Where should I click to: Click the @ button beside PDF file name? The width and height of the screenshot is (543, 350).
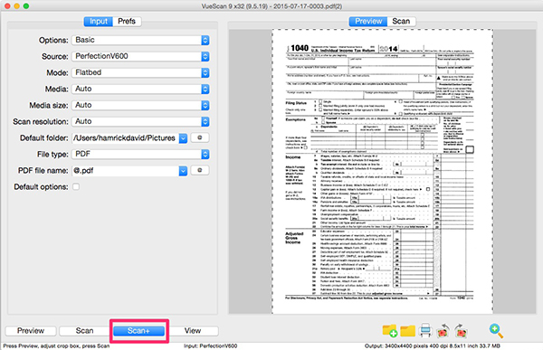(199, 170)
